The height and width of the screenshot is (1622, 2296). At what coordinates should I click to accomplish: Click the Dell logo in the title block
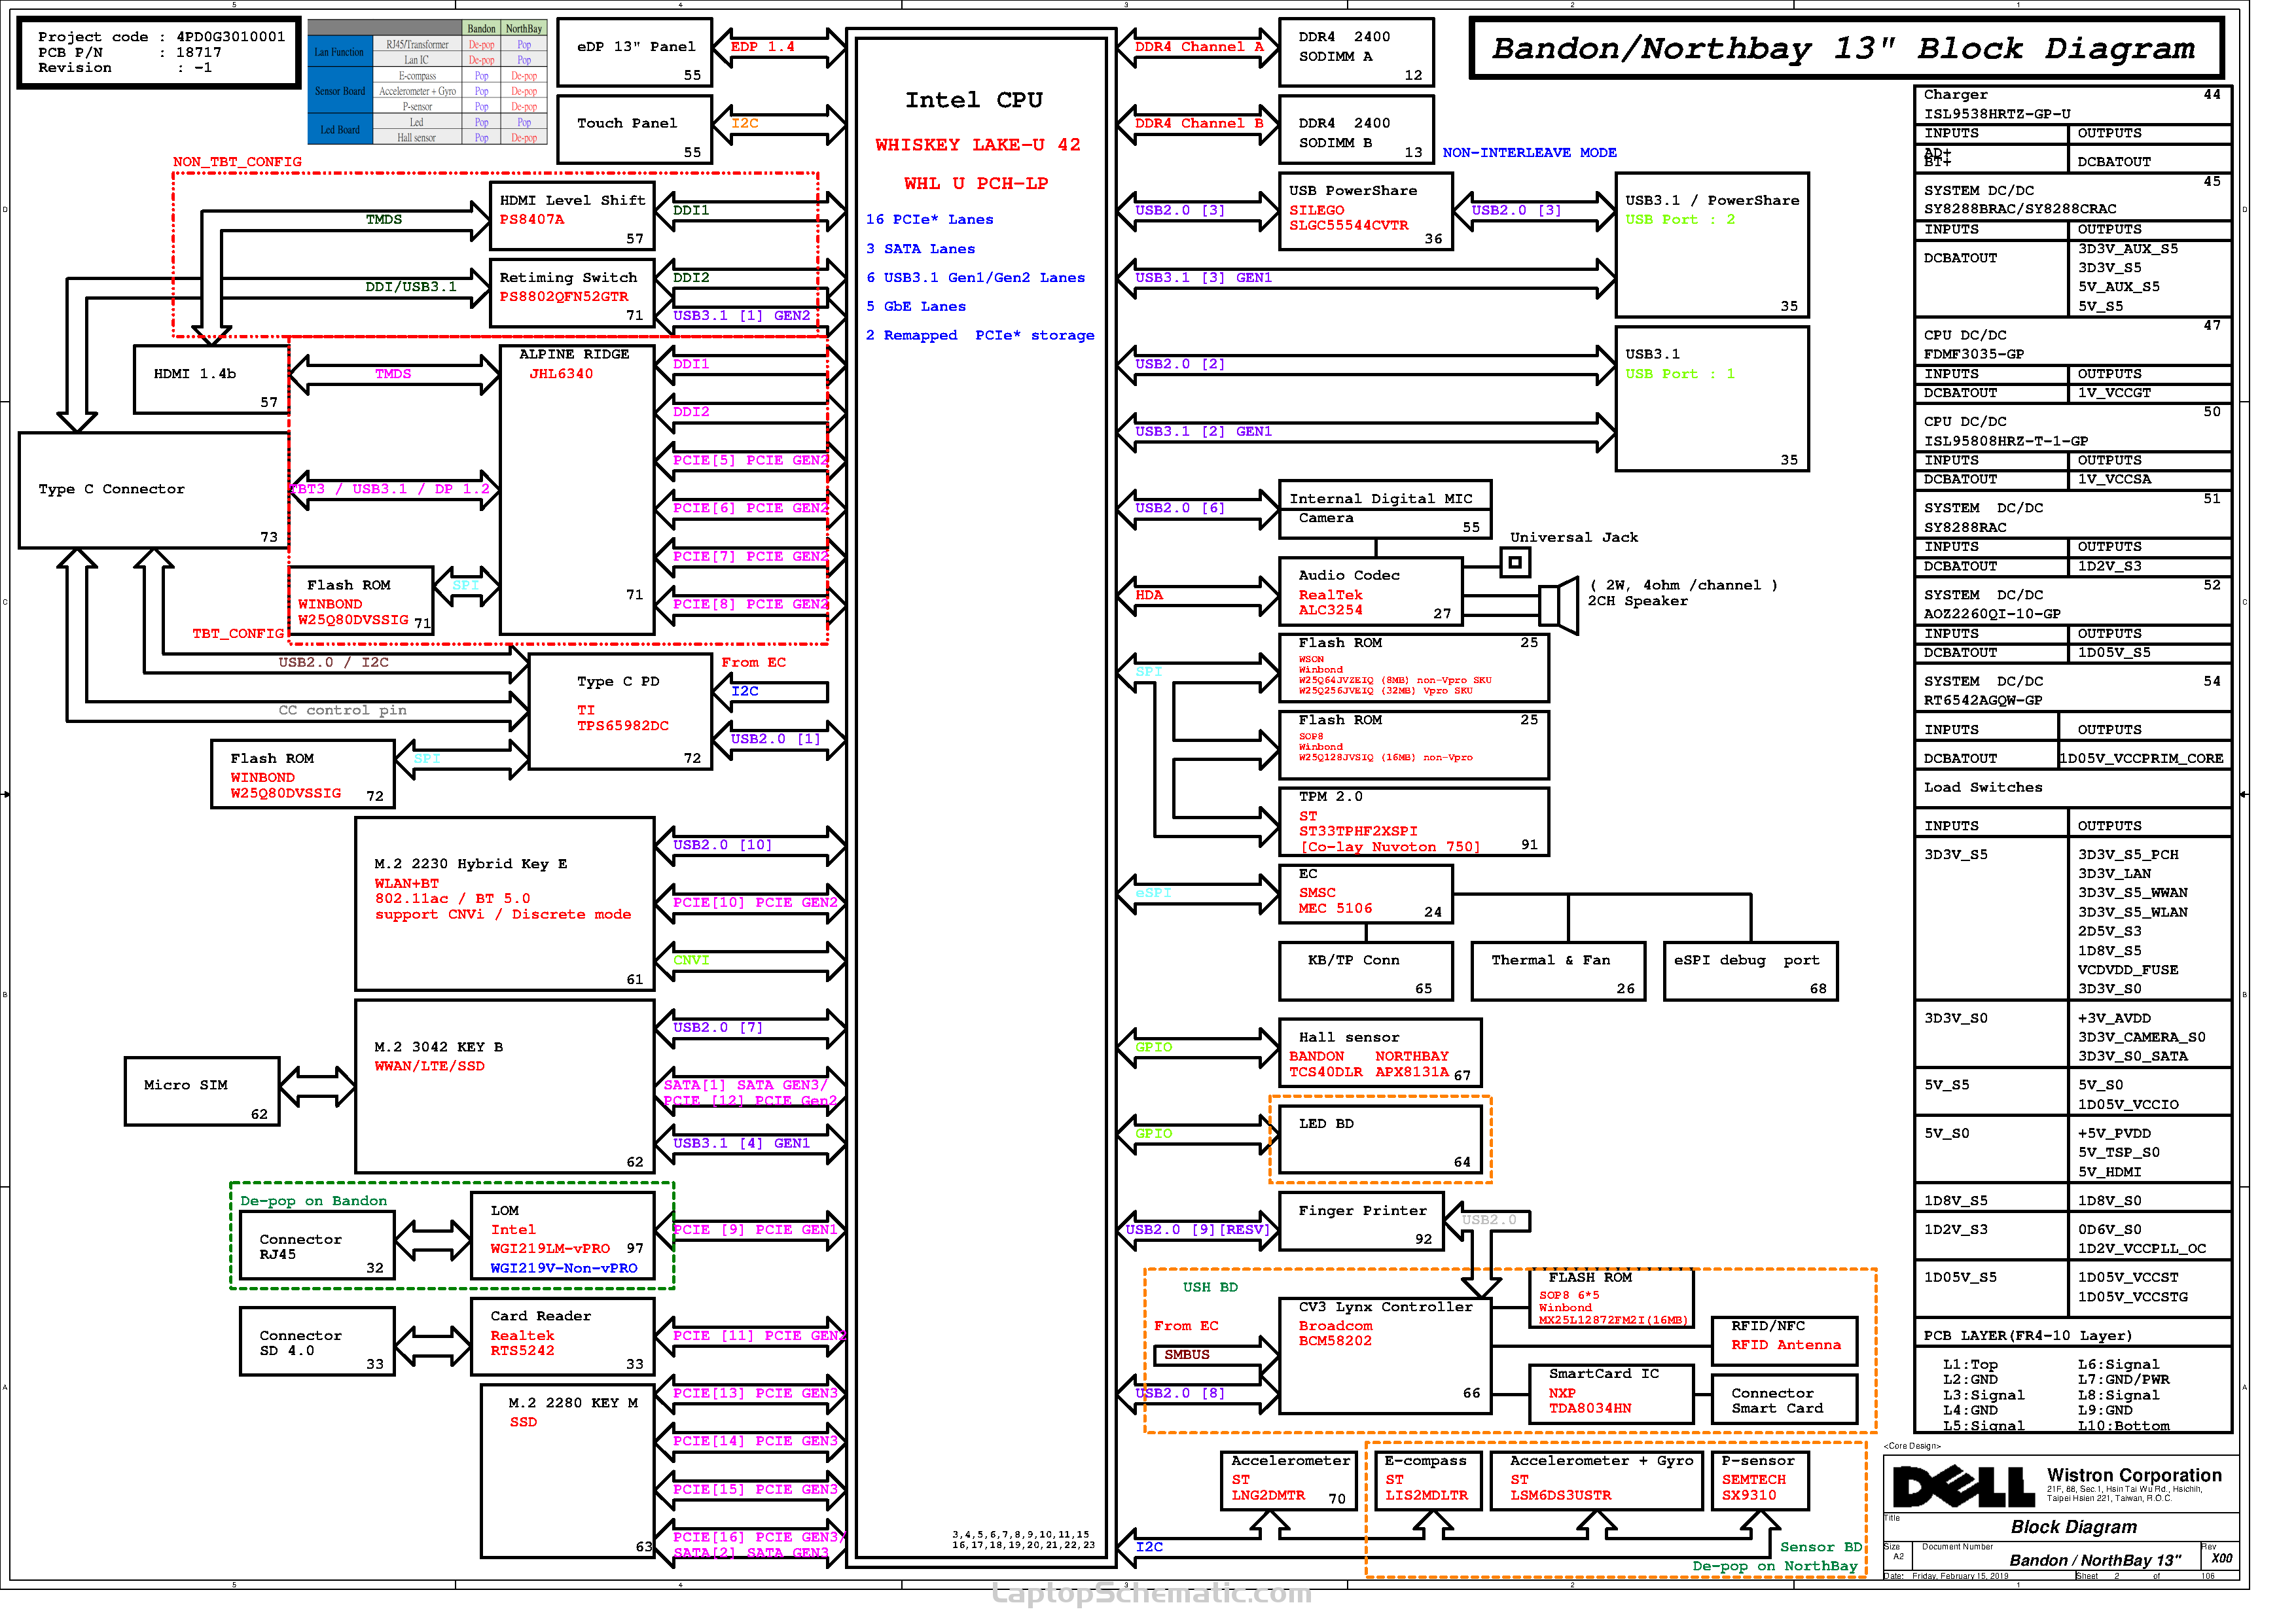(x=1965, y=1486)
